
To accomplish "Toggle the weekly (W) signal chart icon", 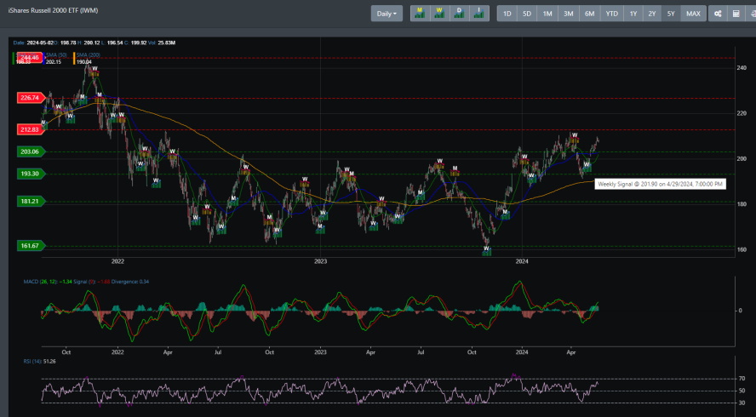I will click(439, 14).
